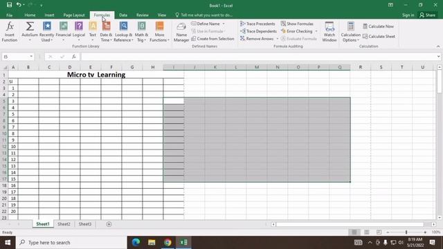This screenshot has height=249, width=443.
Task: Click the zoom slider handle
Action: [x=406, y=232]
